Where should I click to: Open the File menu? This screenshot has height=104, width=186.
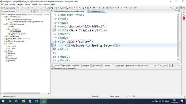coord(2,4)
